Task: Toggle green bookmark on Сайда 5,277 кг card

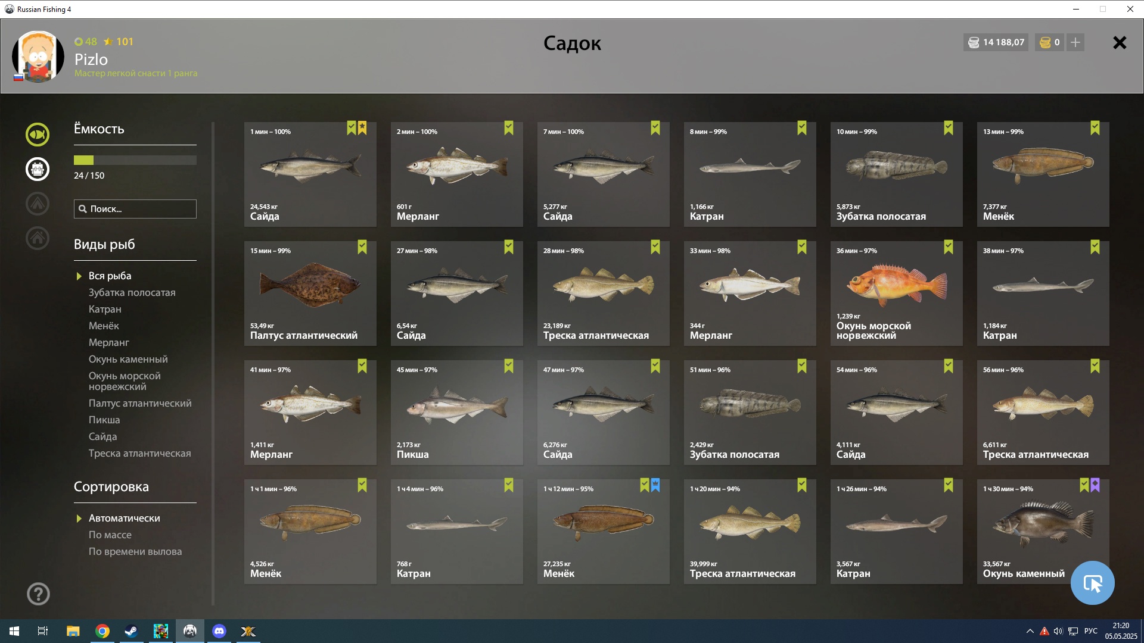Action: click(655, 128)
